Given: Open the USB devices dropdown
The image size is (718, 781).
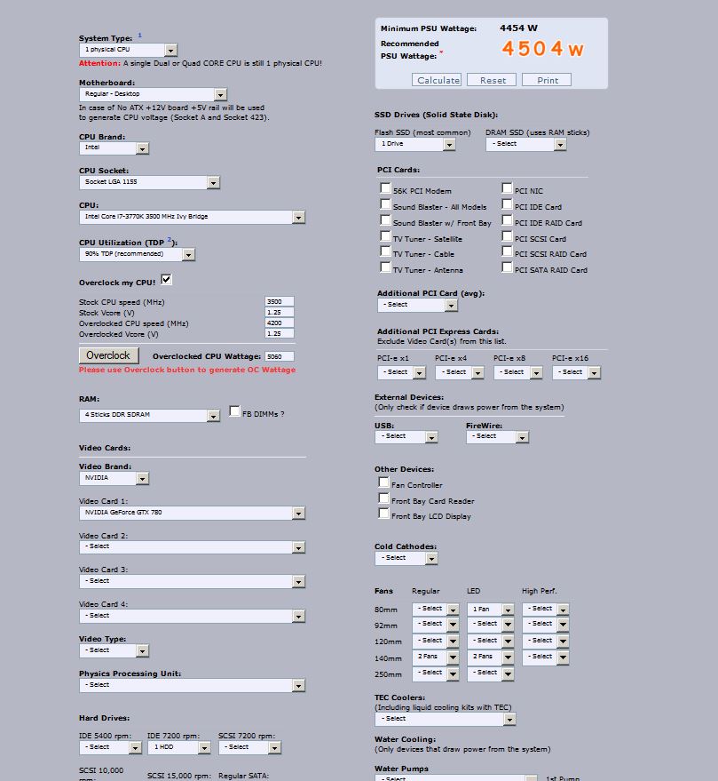Looking at the screenshot, I should click(x=406, y=437).
